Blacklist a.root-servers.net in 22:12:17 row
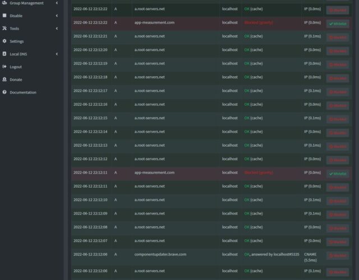This screenshot has height=280, width=359. click(x=338, y=92)
